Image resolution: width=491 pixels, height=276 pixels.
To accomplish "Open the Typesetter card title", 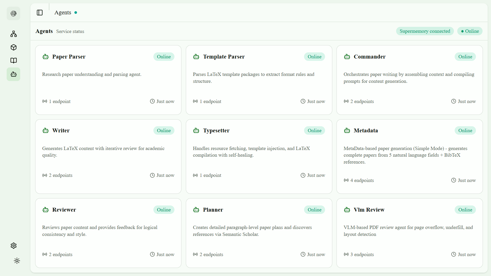I will (x=216, y=131).
